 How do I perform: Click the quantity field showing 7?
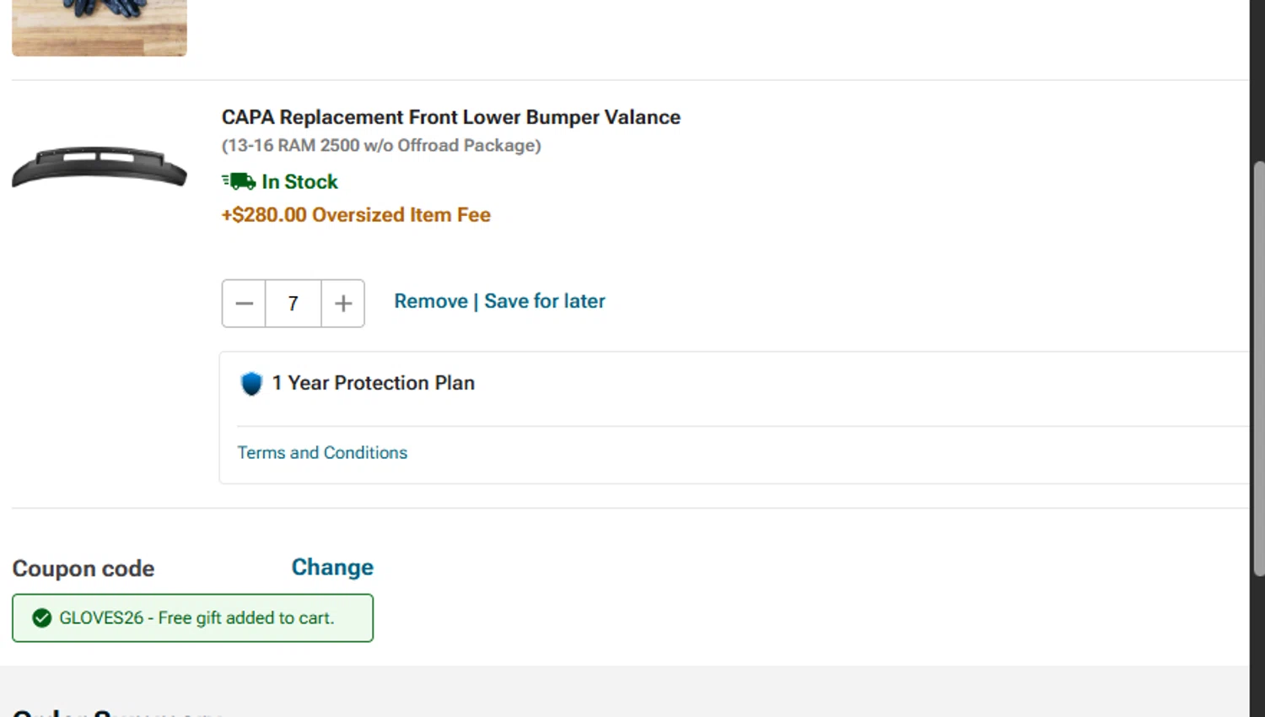click(293, 304)
